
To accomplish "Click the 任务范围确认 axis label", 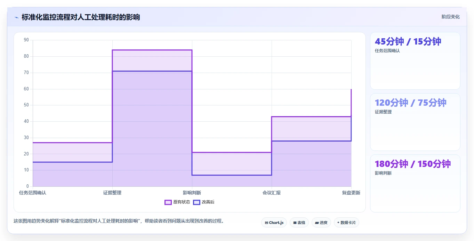I will coord(33,193).
